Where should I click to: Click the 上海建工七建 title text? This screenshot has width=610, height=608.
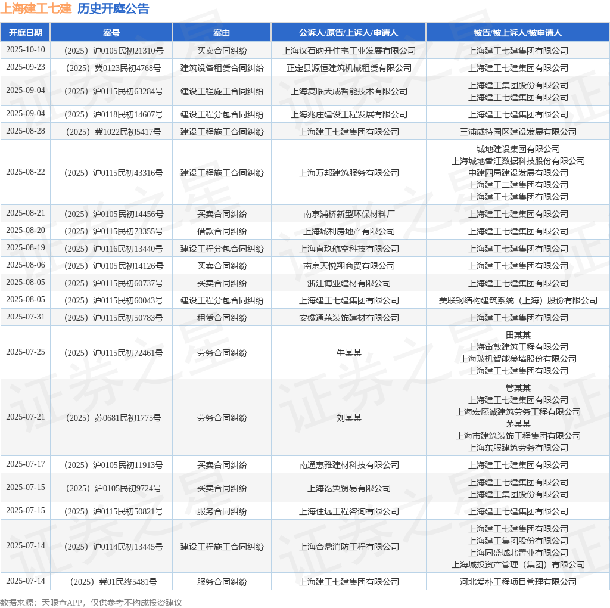click(x=36, y=8)
